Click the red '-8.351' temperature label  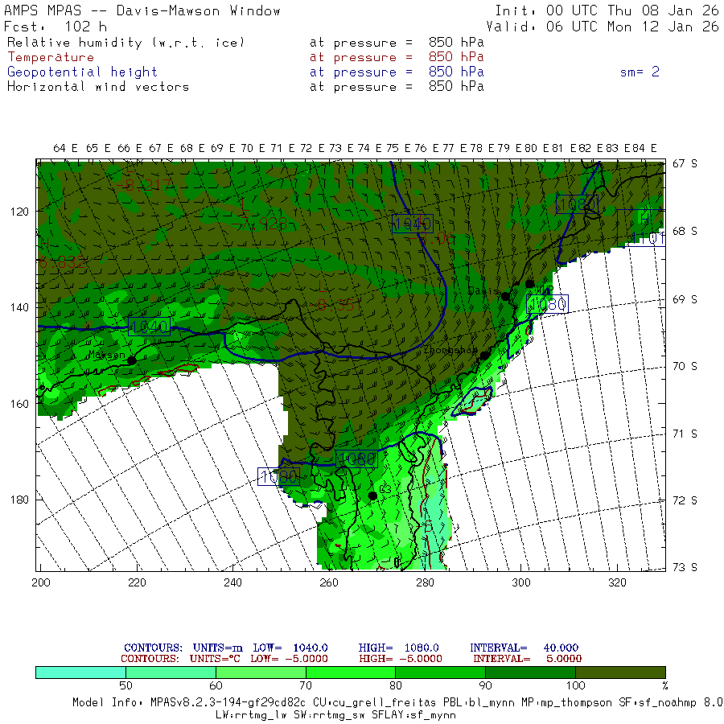335,306
